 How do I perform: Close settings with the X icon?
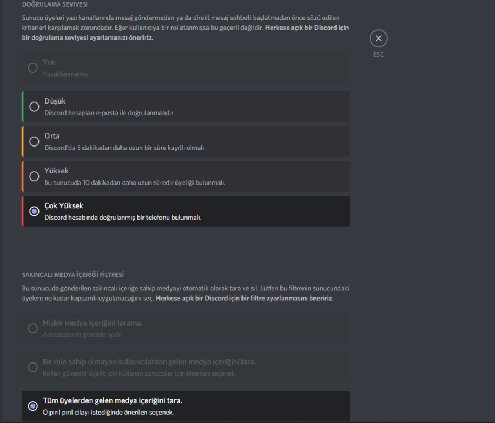[x=378, y=39]
